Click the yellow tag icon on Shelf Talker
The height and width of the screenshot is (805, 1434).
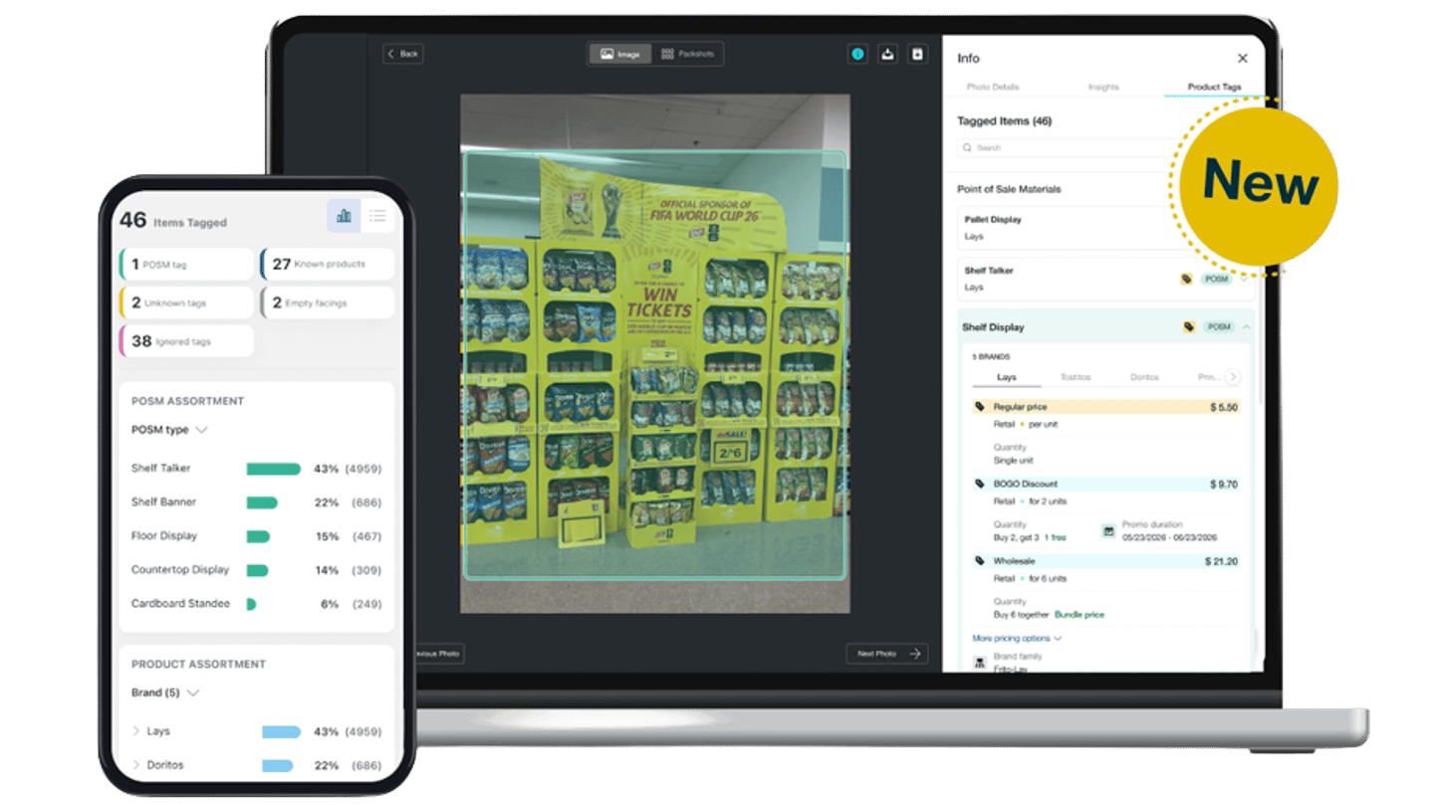[1186, 280]
